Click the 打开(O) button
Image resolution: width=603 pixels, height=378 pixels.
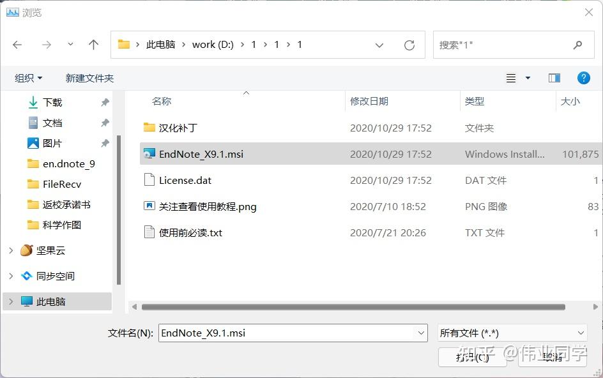pyautogui.click(x=471, y=358)
